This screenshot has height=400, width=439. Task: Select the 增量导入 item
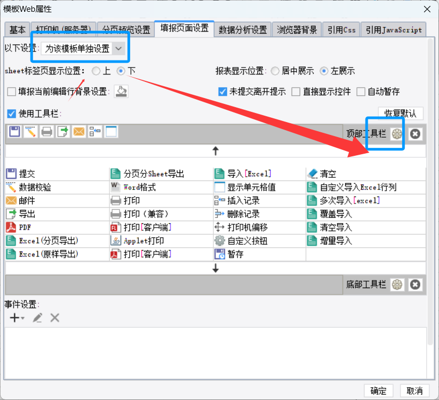[366, 241]
